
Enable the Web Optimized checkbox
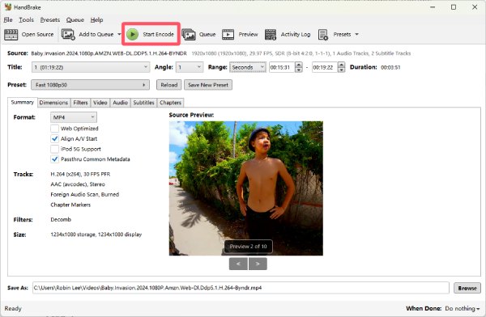(x=54, y=129)
